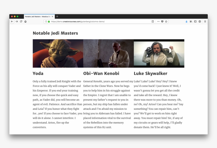This screenshot has width=217, height=148.
Task: Click the Notable Jedi Masters page title
Action: (x=55, y=33)
